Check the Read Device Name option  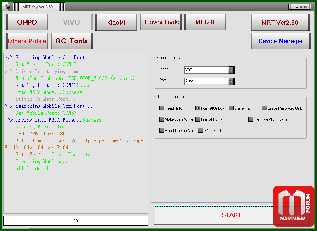(162, 130)
